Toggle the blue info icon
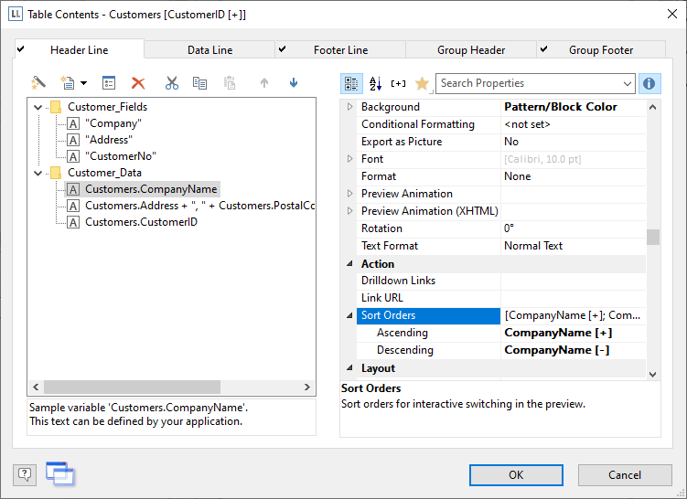This screenshot has width=687, height=499. (x=649, y=83)
